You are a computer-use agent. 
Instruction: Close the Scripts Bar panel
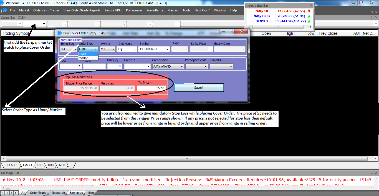[x=376, y=17]
